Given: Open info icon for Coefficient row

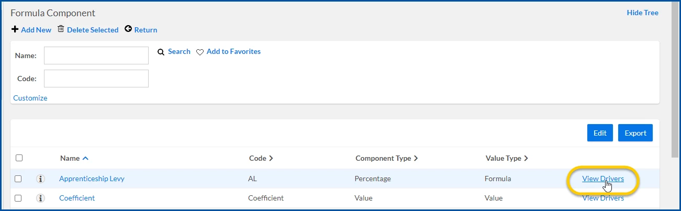Looking at the screenshot, I should point(40,198).
